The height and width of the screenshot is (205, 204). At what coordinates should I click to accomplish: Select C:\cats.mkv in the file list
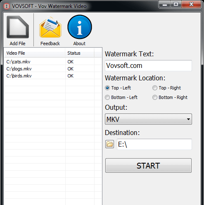53,62
